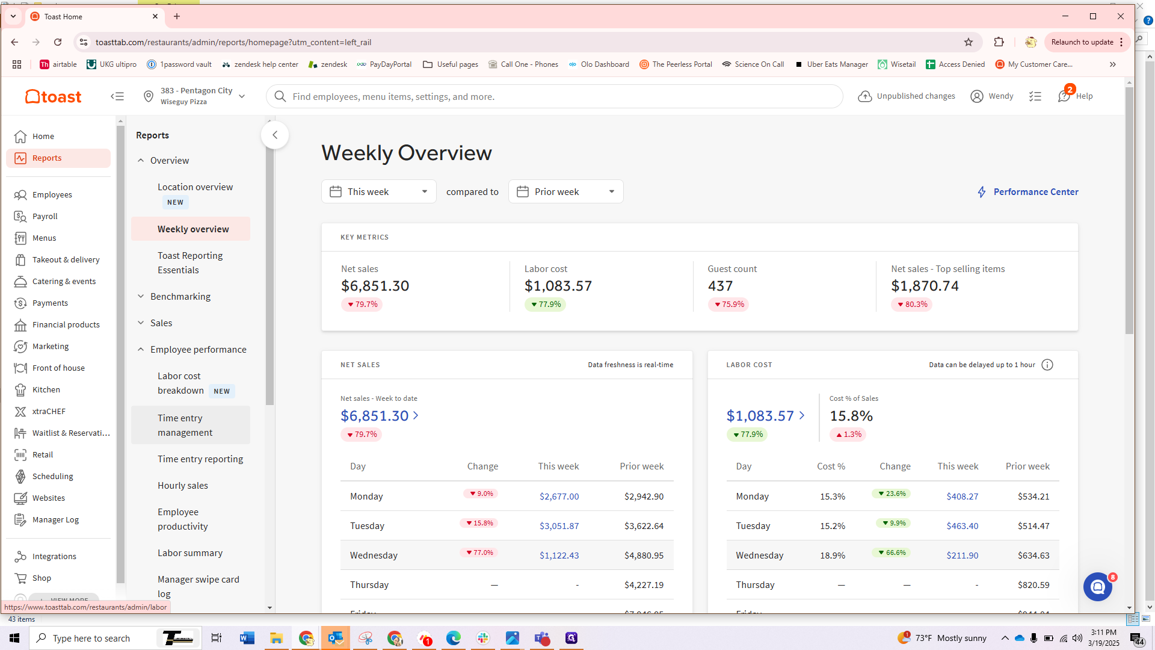Go back to previous page
The image size is (1155, 650).
pyautogui.click(x=14, y=42)
